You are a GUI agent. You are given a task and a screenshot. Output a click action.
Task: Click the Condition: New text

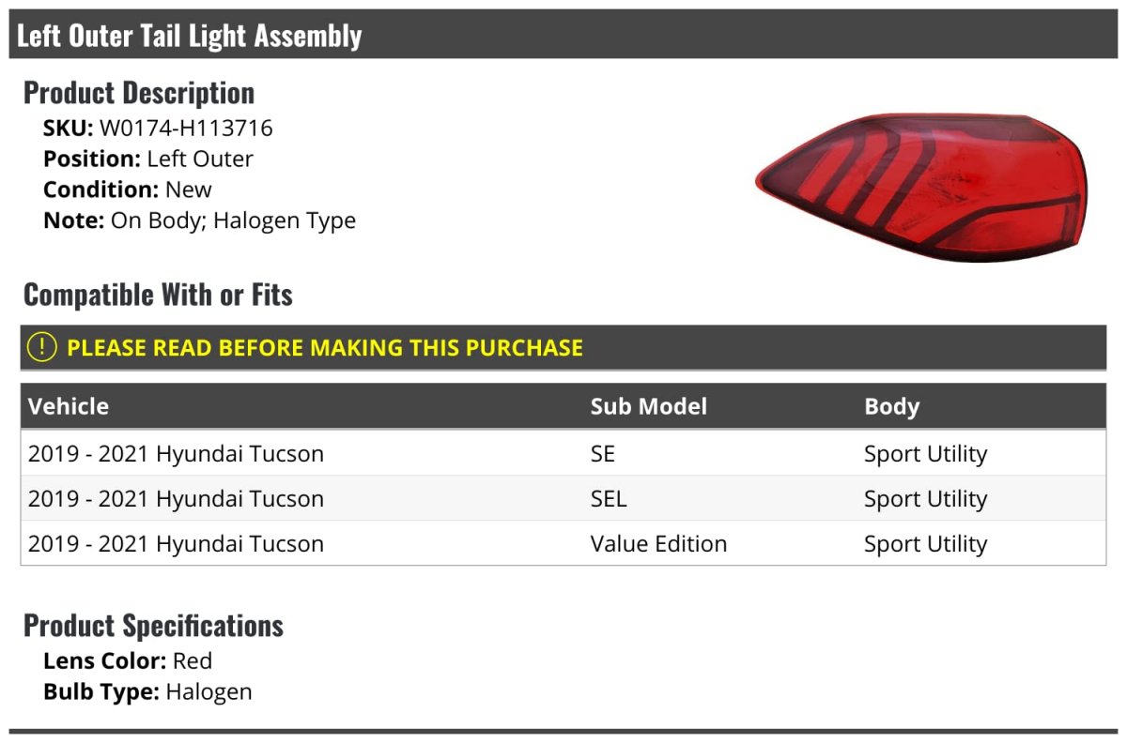tap(128, 190)
